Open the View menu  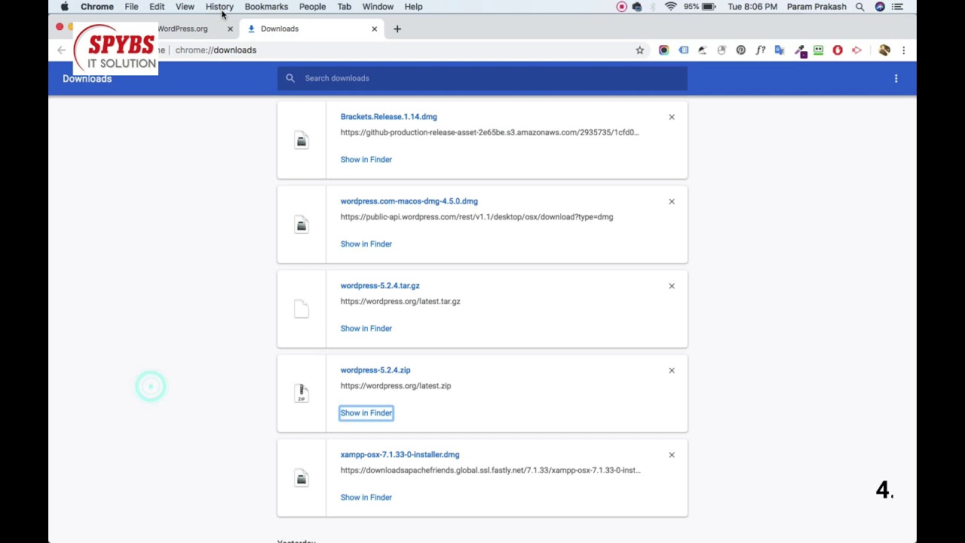185,7
